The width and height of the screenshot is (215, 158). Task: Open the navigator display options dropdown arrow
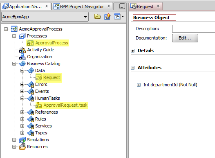point(123,17)
